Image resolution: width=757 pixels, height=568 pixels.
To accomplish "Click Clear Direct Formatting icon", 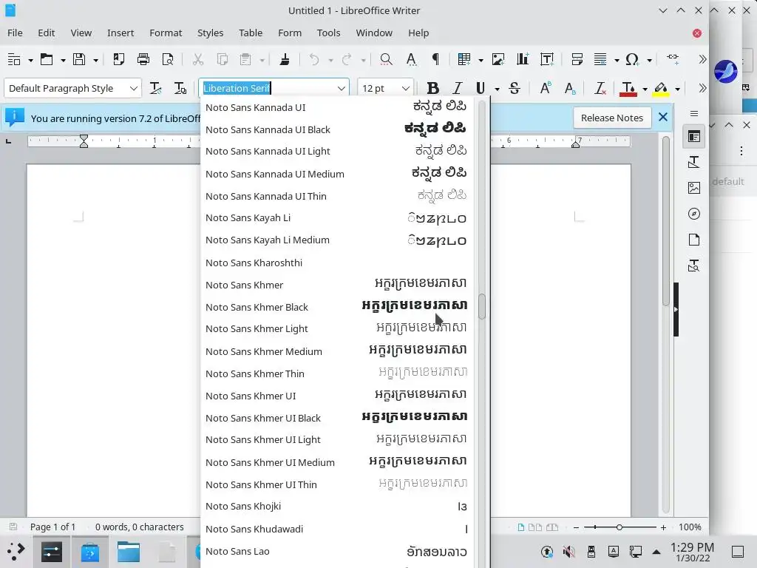I will (x=600, y=88).
